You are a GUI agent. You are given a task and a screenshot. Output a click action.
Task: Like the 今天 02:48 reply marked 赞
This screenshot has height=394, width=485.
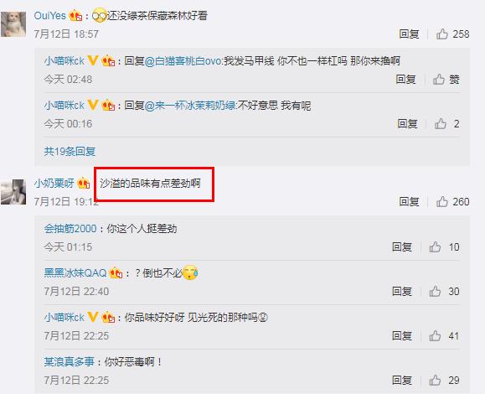(446, 80)
